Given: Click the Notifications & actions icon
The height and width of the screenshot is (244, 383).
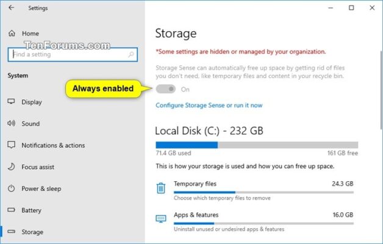Looking at the screenshot, I should pyautogui.click(x=12, y=146).
